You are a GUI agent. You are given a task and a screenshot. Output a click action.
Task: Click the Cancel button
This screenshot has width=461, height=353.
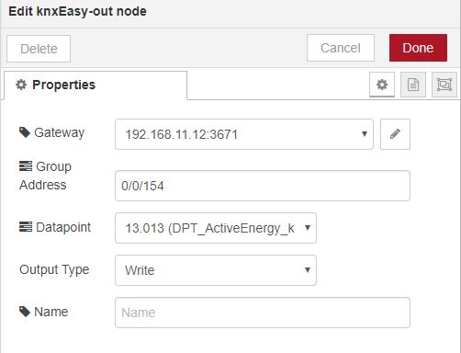(x=341, y=48)
